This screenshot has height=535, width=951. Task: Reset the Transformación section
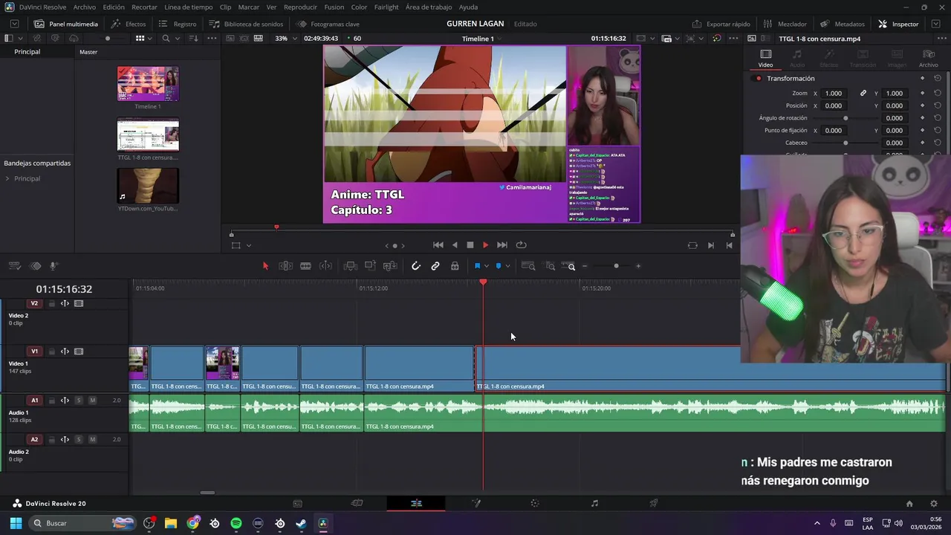click(938, 79)
